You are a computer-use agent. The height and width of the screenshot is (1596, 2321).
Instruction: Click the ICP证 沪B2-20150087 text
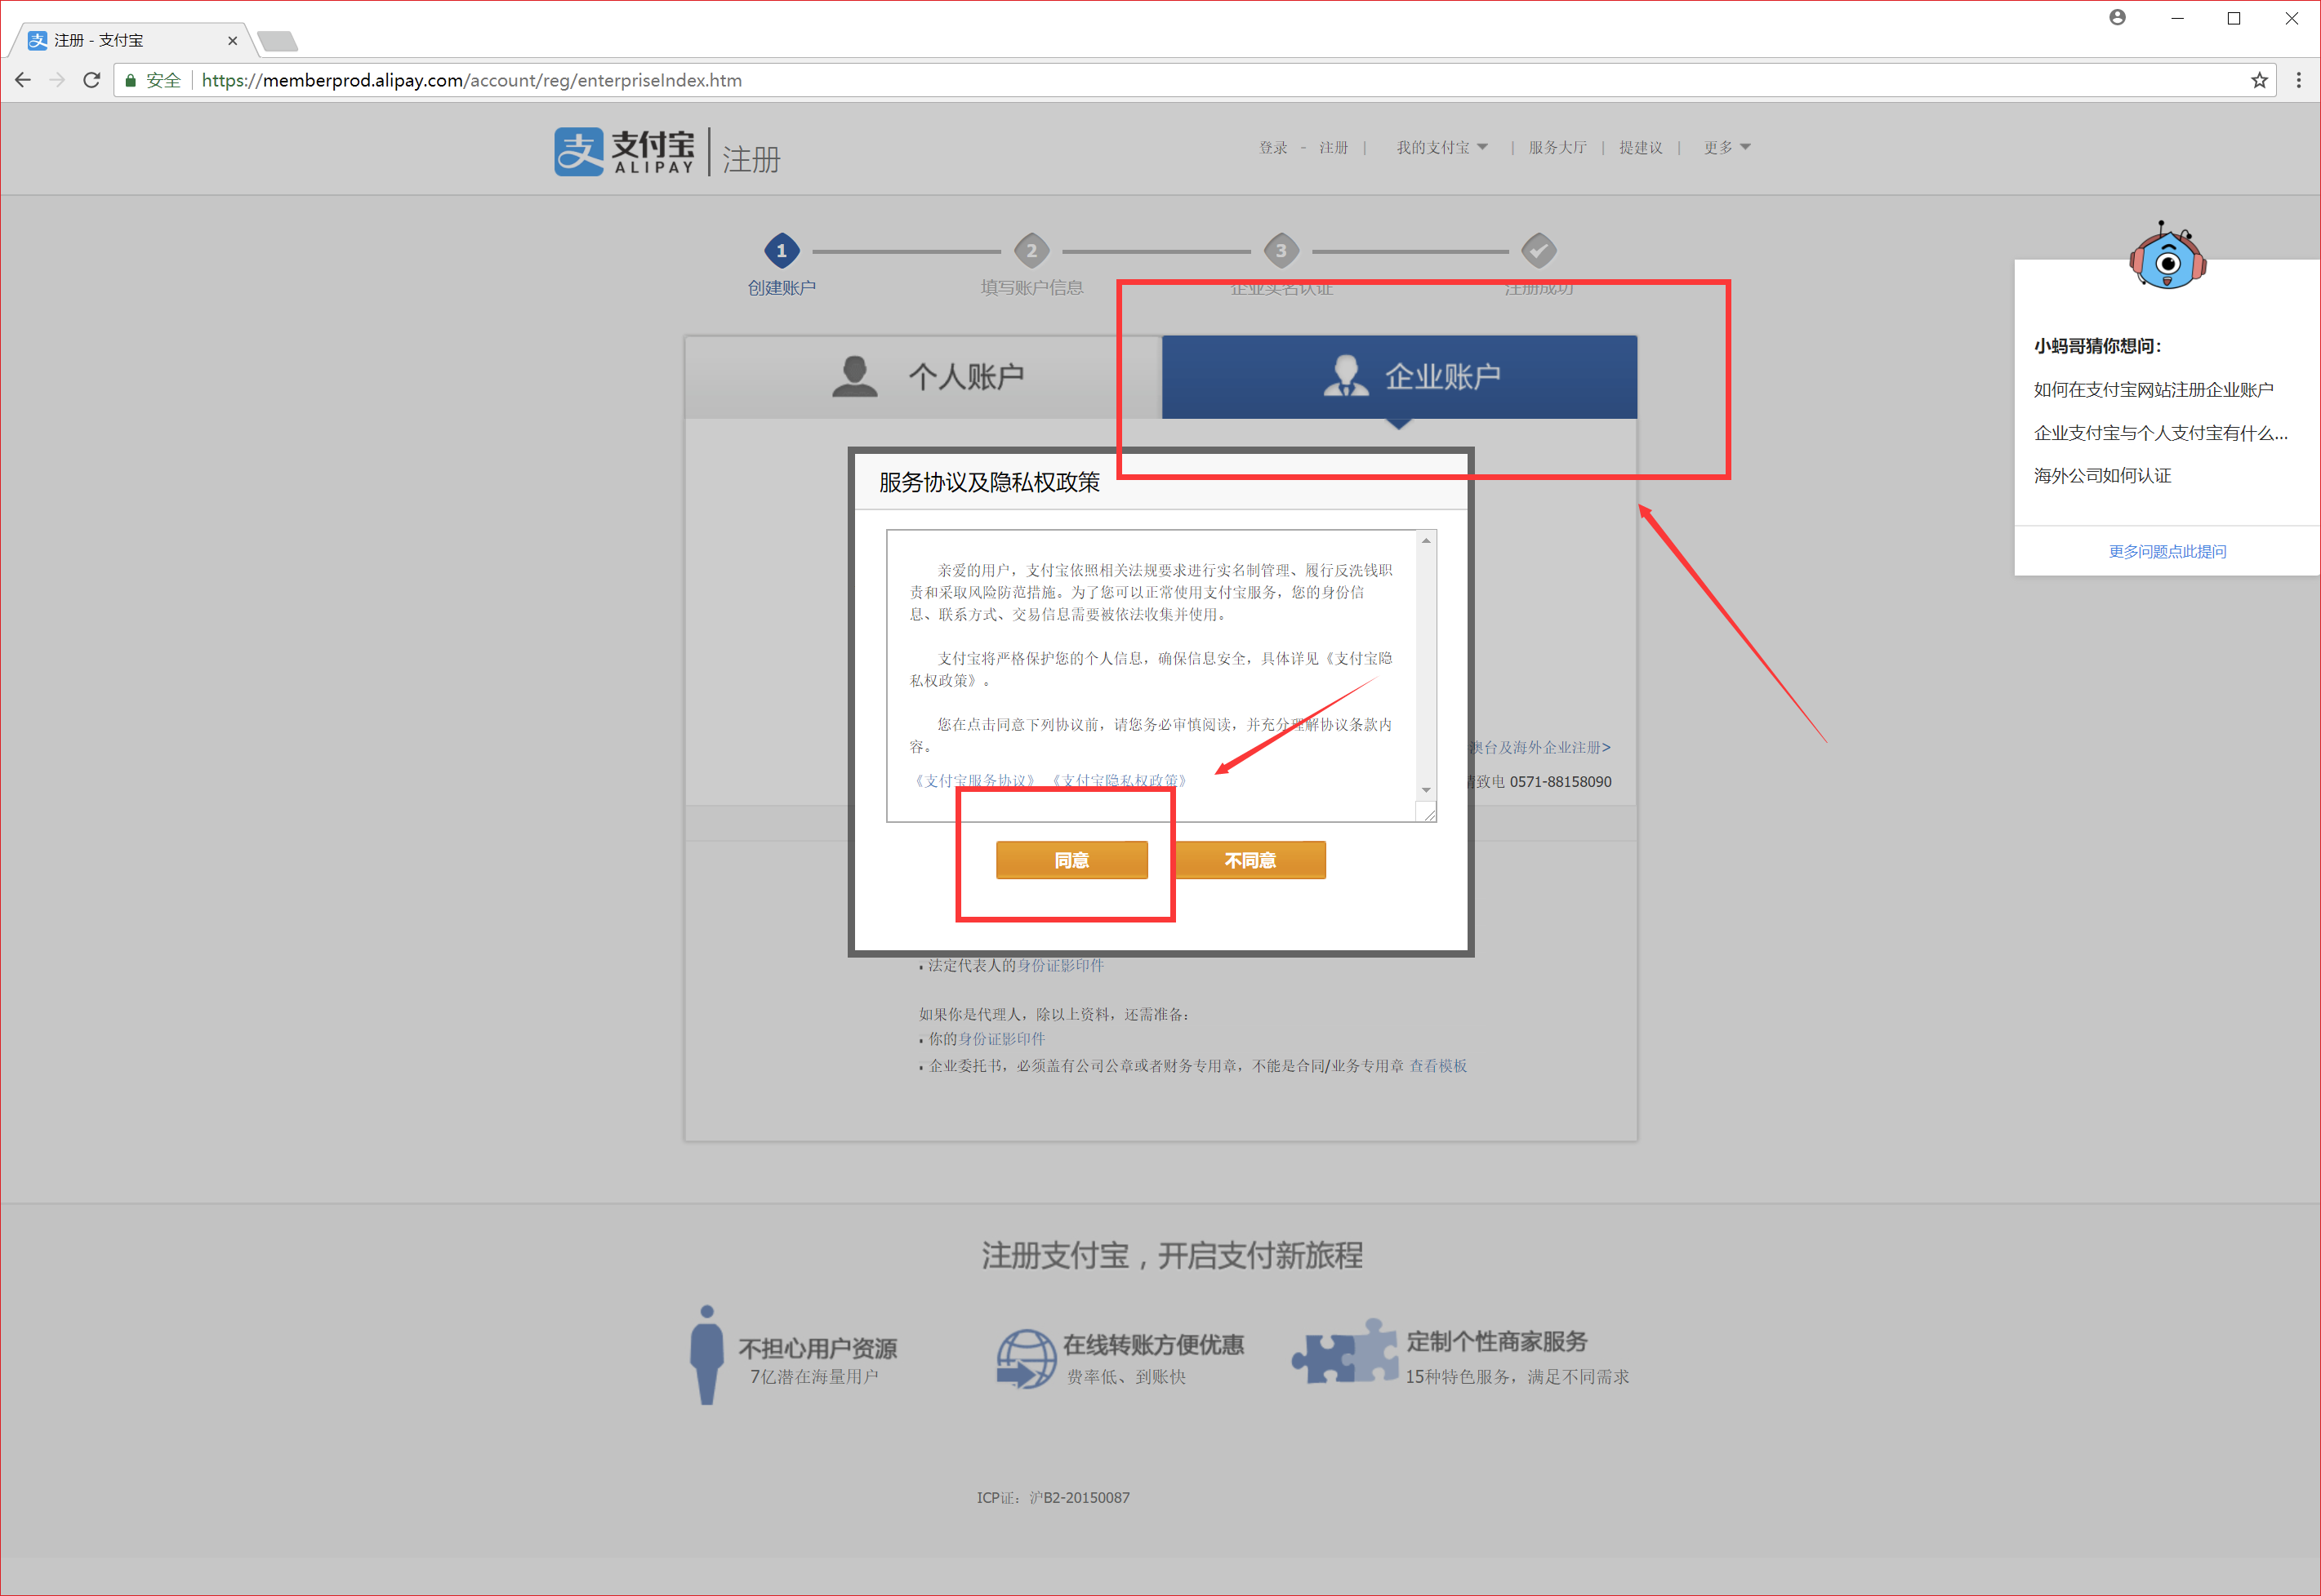(x=1053, y=1497)
